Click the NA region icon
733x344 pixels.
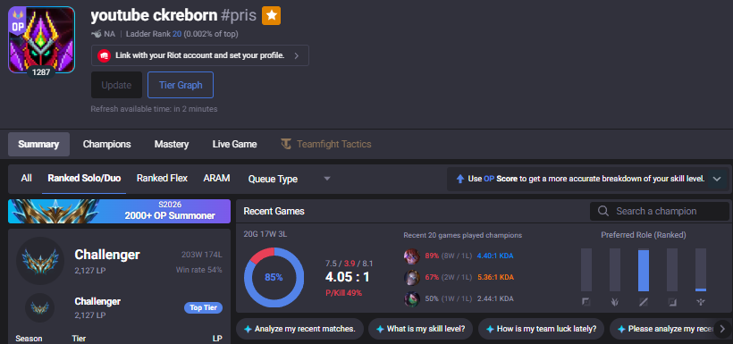coord(97,34)
